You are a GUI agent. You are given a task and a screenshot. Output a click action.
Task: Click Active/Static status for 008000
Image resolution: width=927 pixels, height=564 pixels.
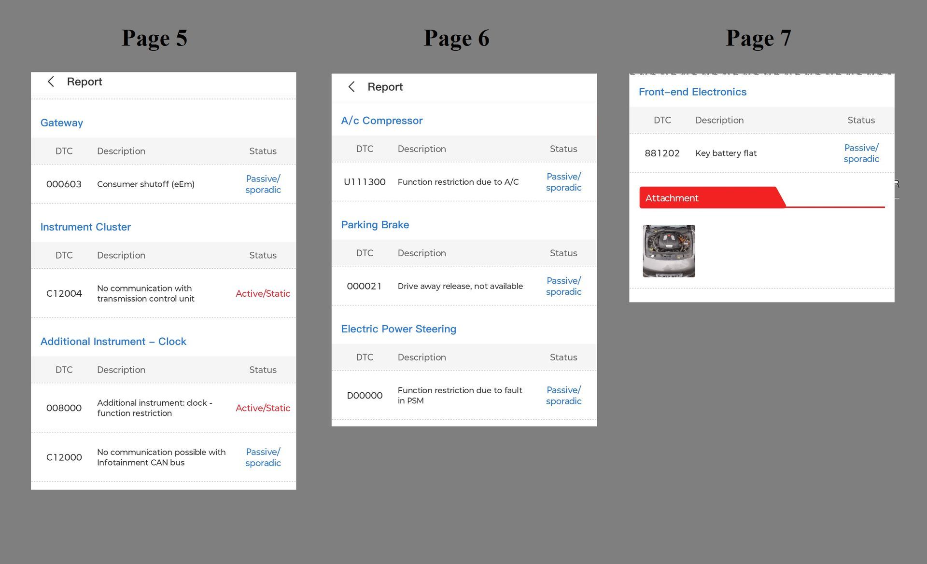coord(263,408)
